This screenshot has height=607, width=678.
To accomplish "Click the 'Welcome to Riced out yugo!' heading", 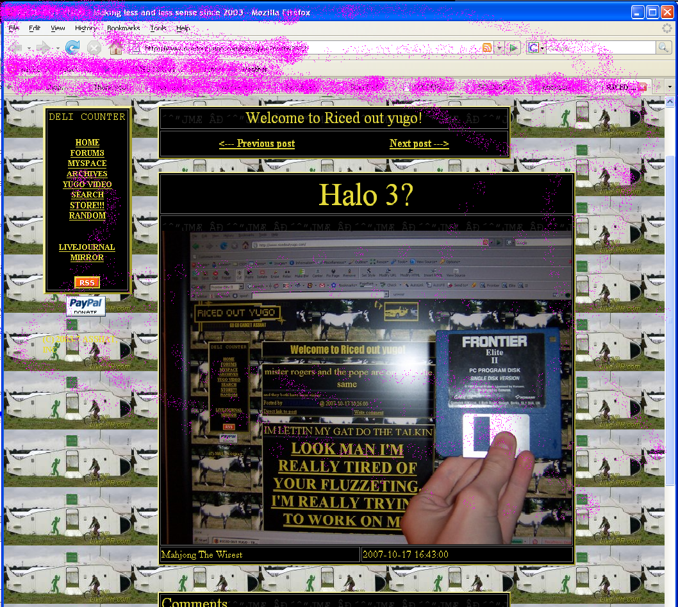I will tap(334, 118).
